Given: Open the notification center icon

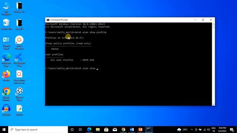Looking at the screenshot, I should tap(232, 130).
